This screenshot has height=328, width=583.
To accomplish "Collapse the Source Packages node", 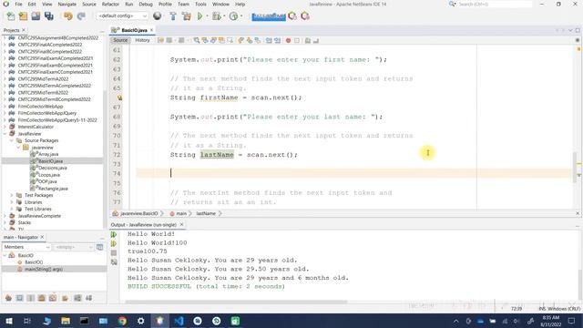I will pyautogui.click(x=12, y=140).
